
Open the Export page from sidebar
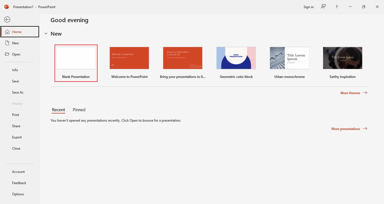(17, 137)
